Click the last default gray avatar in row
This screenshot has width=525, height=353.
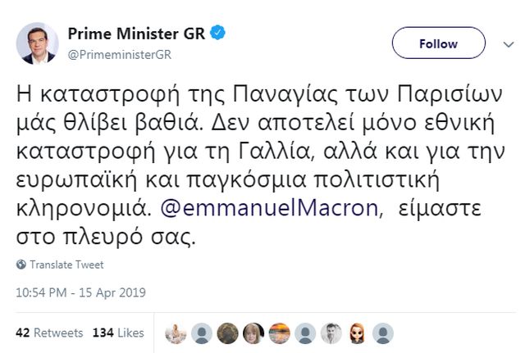pos(381,333)
